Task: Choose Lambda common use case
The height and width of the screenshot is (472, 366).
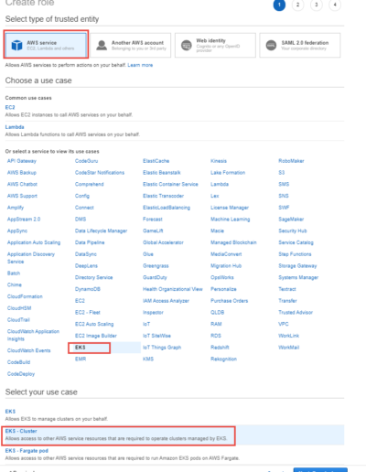Action: click(x=15, y=127)
